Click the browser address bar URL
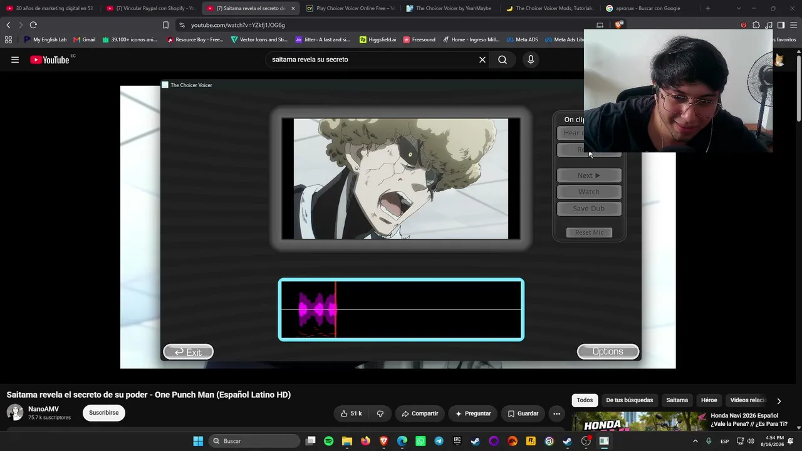Viewport: 802px width, 451px height. coord(238,25)
